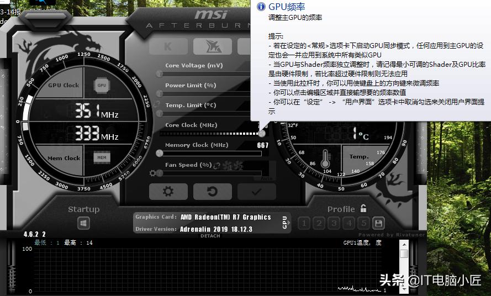The image size is (491, 296).
Task: Toggle the link icon beside Temp. Limit
Action: [157, 104]
